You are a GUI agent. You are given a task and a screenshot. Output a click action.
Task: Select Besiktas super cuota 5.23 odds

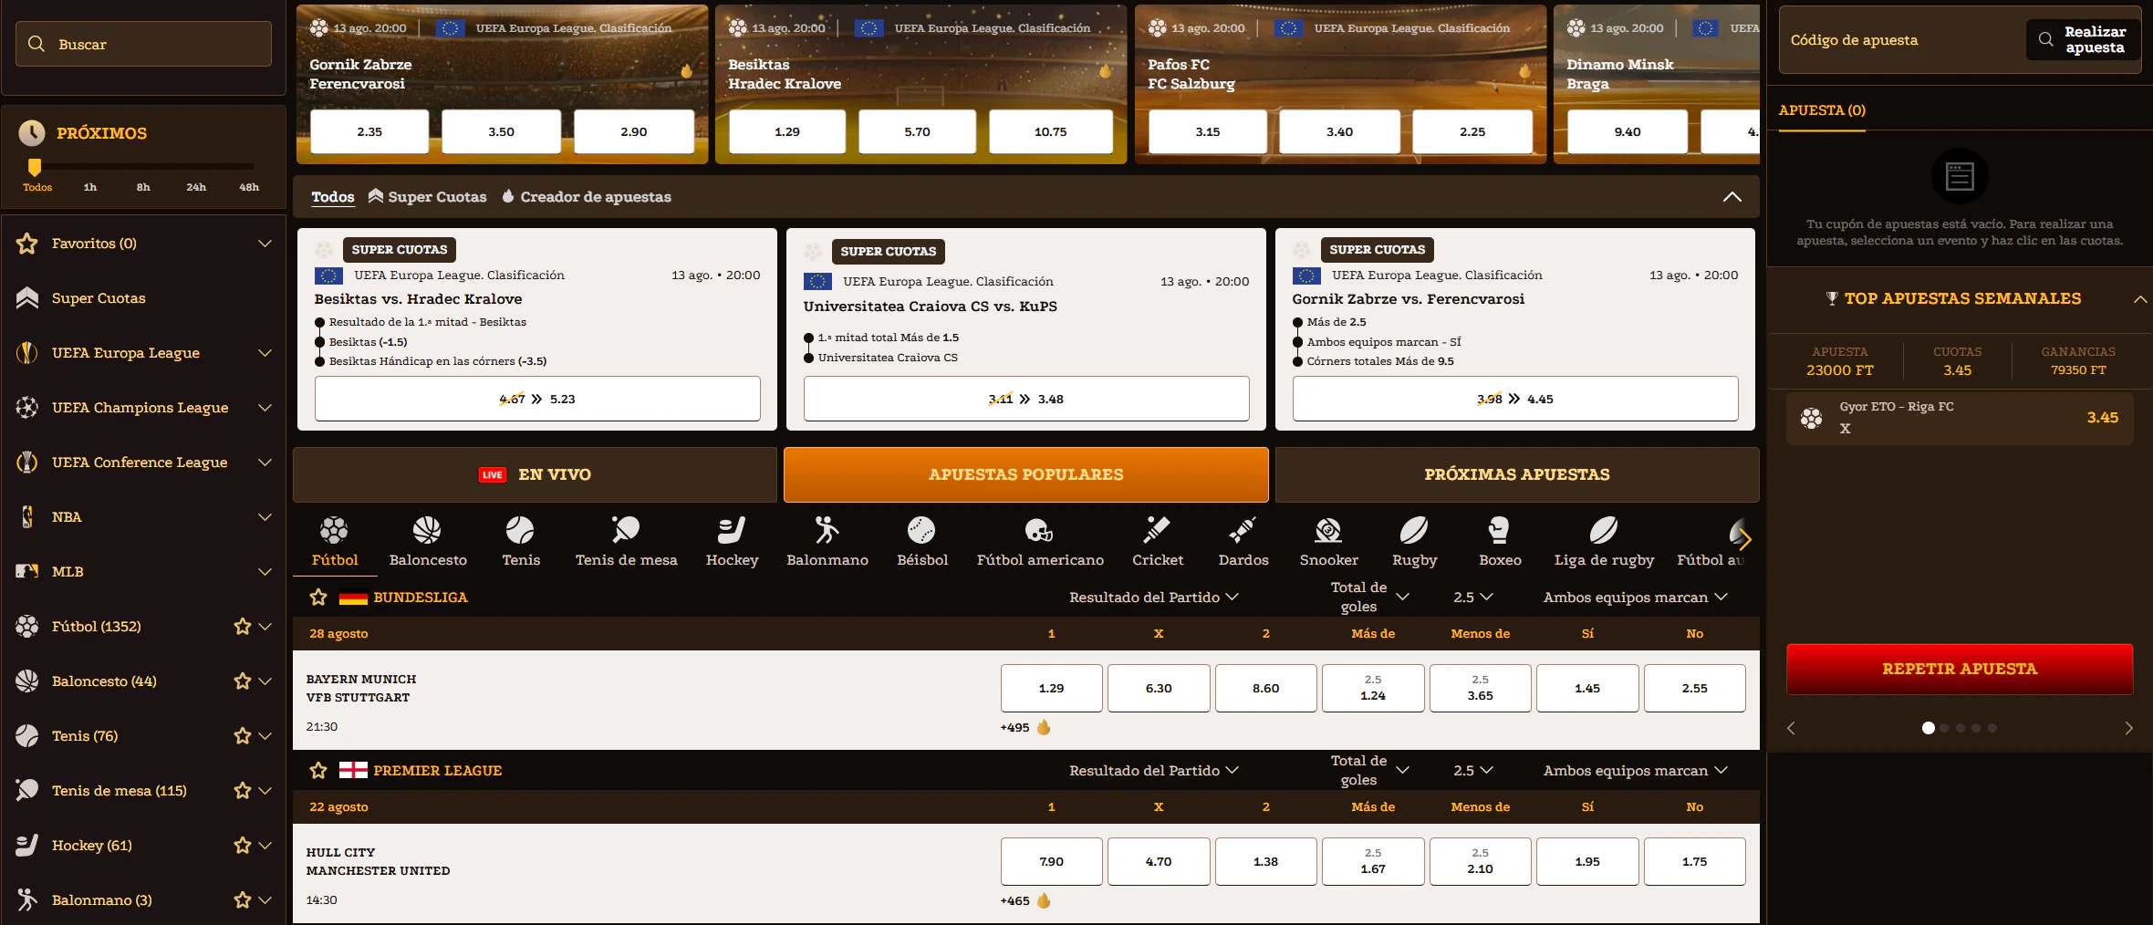[x=537, y=399]
